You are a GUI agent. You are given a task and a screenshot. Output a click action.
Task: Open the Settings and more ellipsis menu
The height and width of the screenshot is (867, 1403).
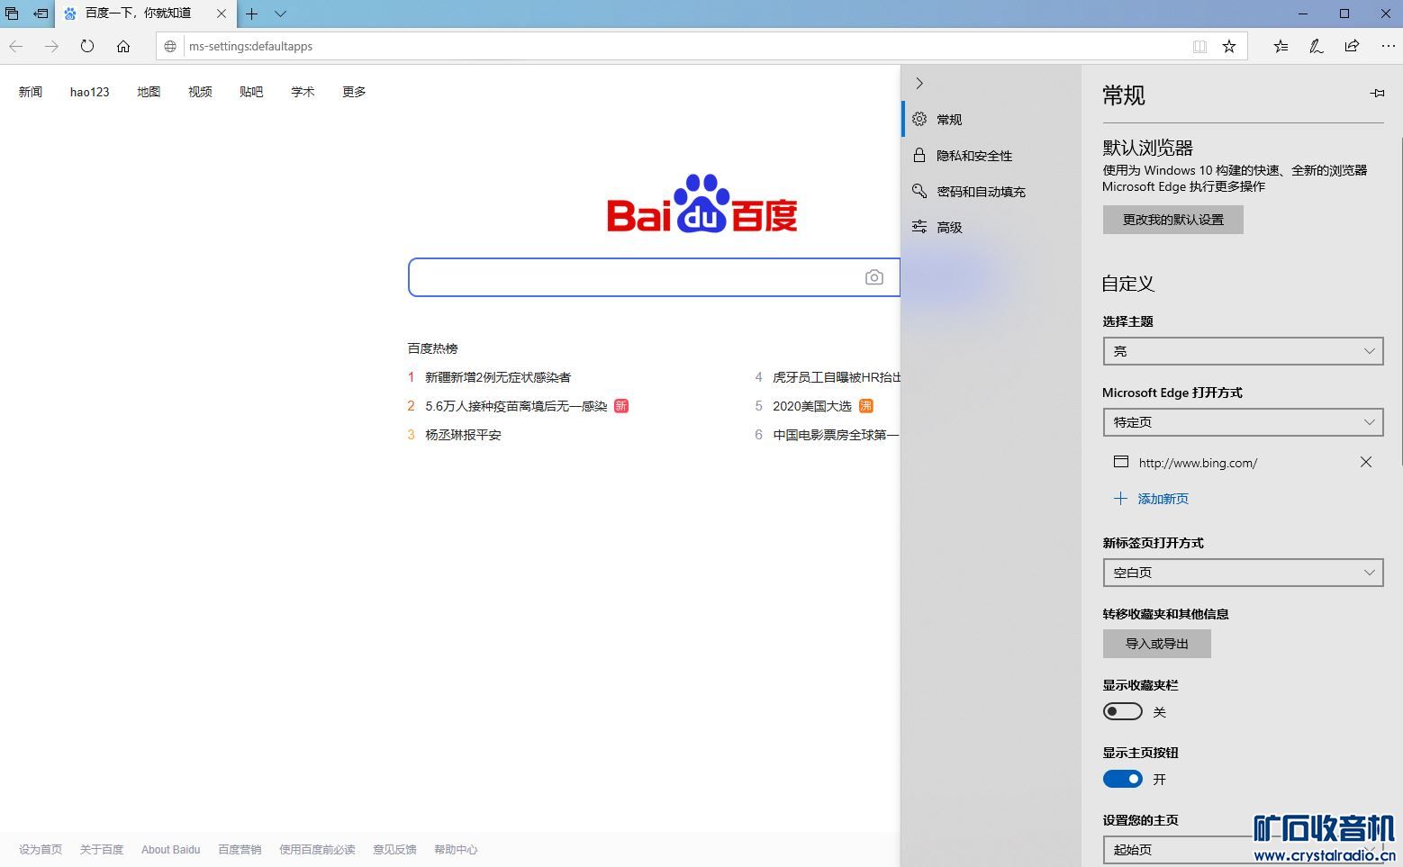point(1388,46)
